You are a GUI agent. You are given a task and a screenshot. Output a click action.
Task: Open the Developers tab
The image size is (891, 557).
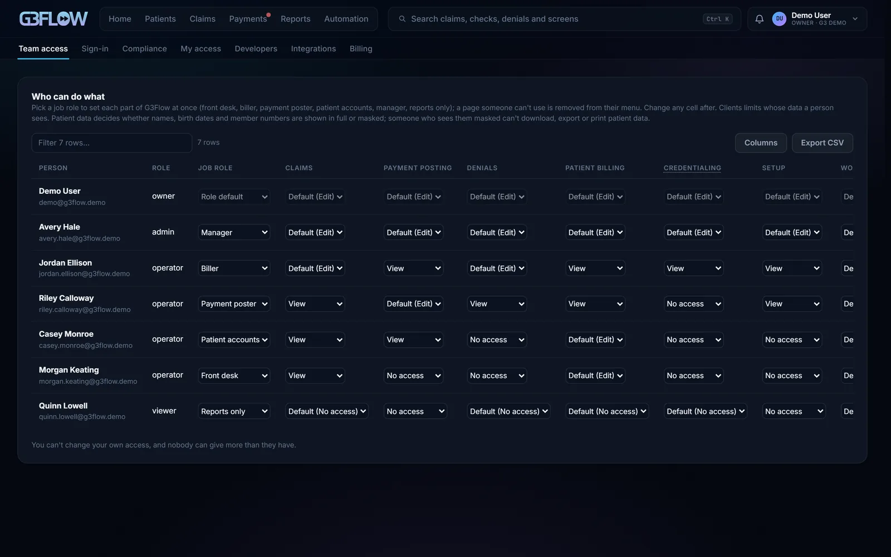[x=256, y=49]
